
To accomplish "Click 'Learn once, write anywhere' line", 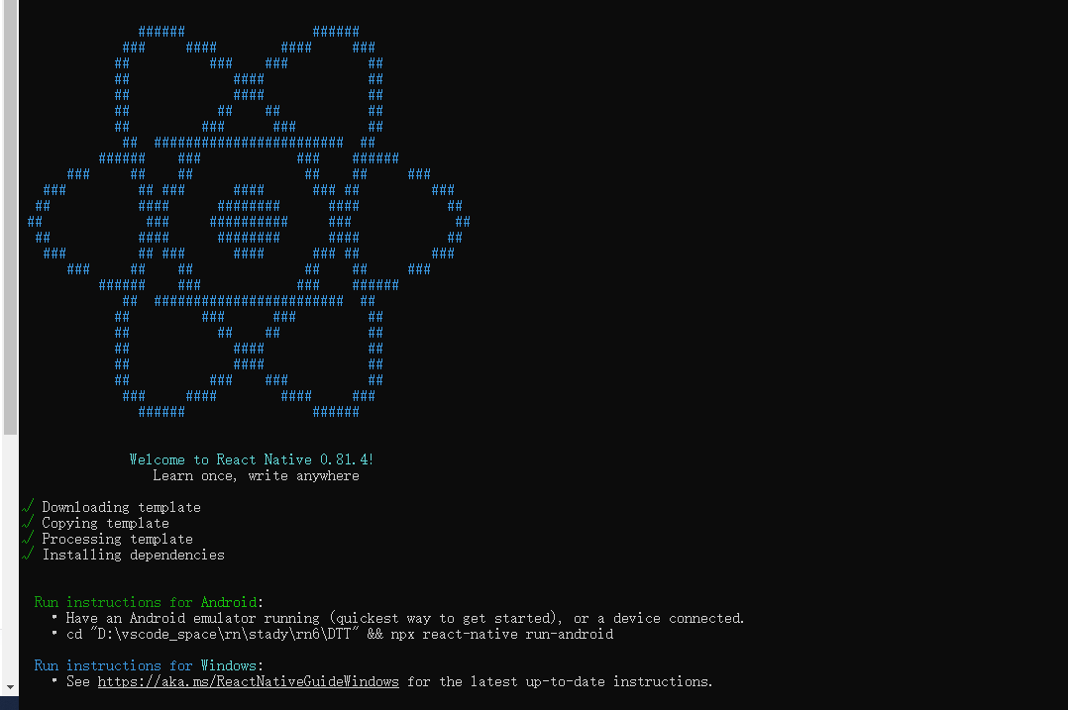I will [x=256, y=476].
